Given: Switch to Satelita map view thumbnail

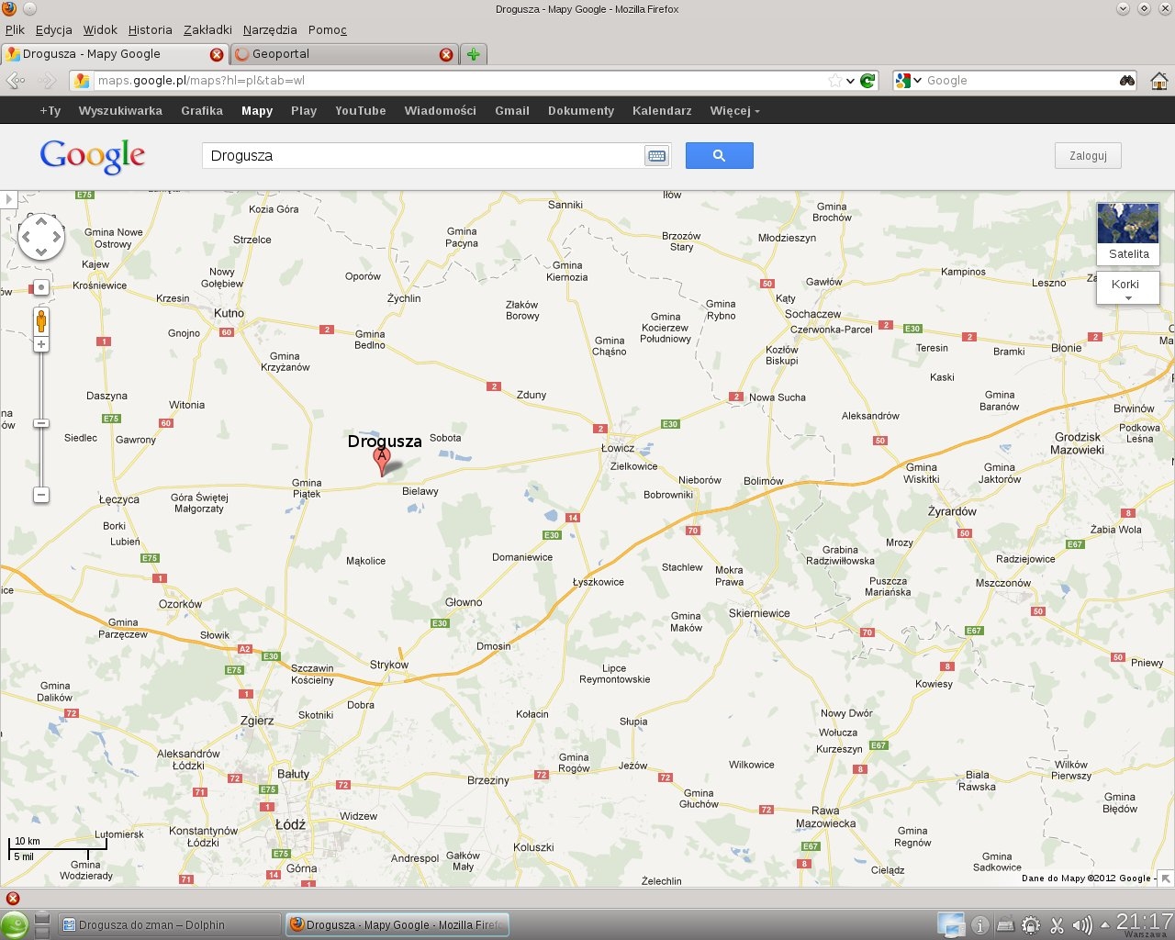Looking at the screenshot, I should point(1128,233).
